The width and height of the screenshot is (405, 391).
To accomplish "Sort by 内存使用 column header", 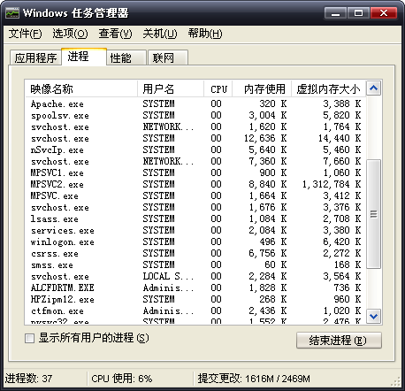I will coord(262,88).
